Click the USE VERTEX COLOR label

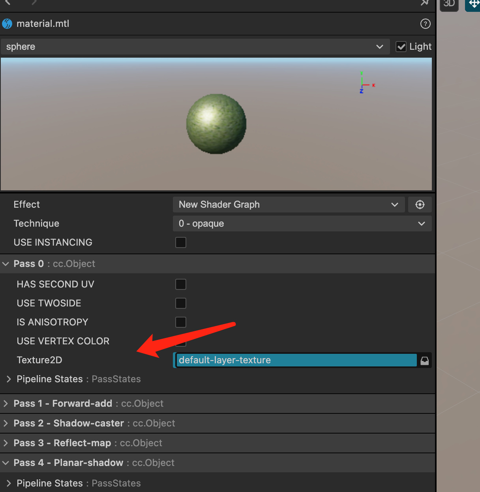pos(63,341)
